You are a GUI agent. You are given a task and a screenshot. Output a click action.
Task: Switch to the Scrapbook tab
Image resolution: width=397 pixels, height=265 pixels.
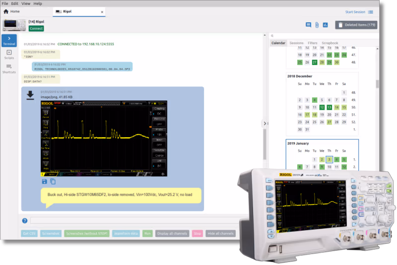pyautogui.click(x=330, y=43)
